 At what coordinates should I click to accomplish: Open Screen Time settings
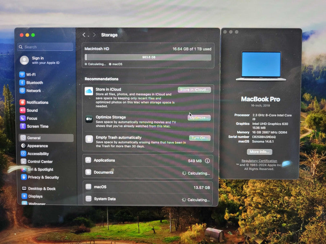(x=34, y=126)
